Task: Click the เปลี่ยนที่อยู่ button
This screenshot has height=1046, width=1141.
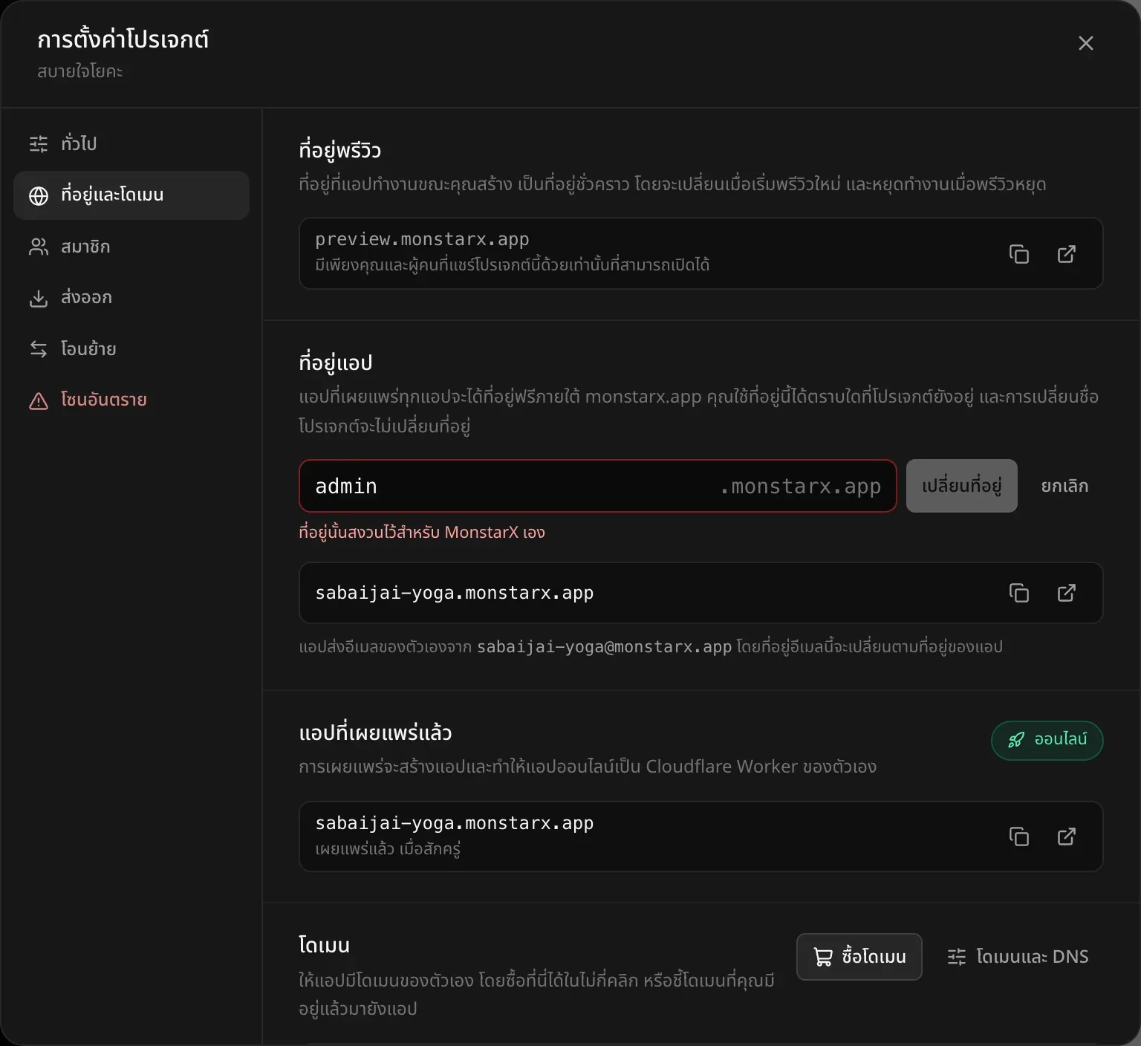Action: point(962,486)
